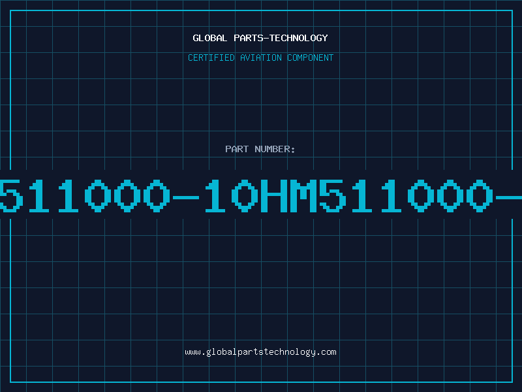Click the scrolling part number banner

(261, 195)
